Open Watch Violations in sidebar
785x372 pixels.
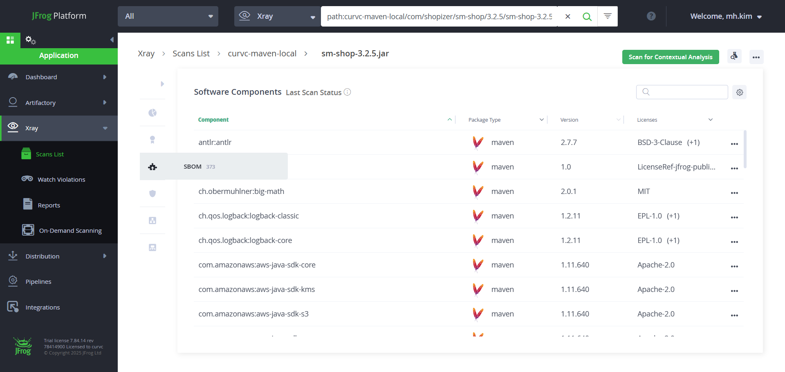coord(61,180)
